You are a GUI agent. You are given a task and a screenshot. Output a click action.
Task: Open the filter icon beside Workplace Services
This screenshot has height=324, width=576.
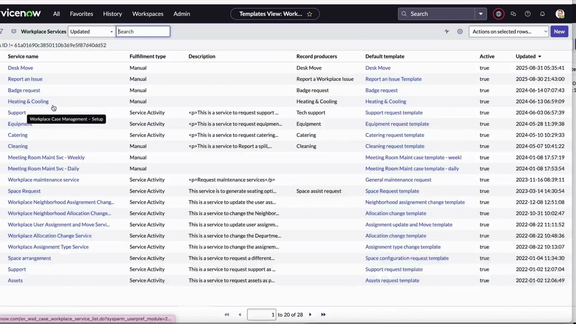pyautogui.click(x=2, y=31)
